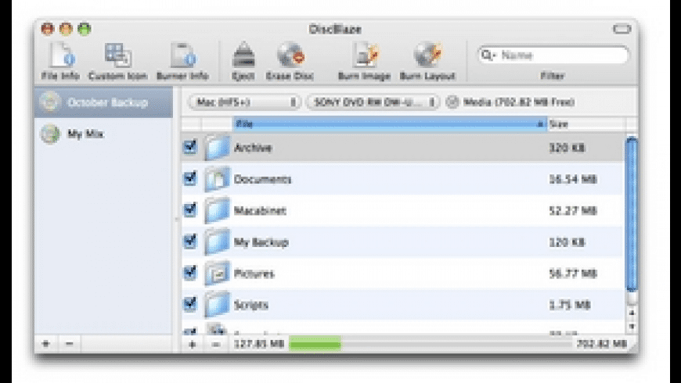Uncheck the Macabinet folder checkbox
Screen dimensions: 681x383
[189, 210]
